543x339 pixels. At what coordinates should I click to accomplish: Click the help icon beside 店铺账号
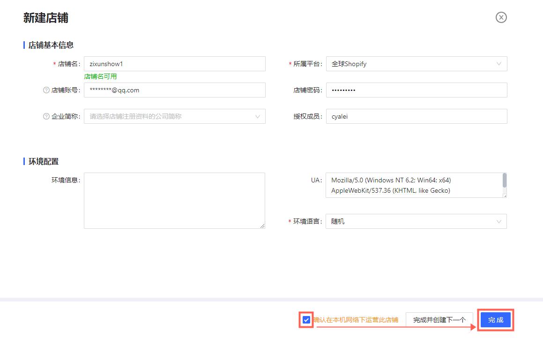pyautogui.click(x=46, y=90)
